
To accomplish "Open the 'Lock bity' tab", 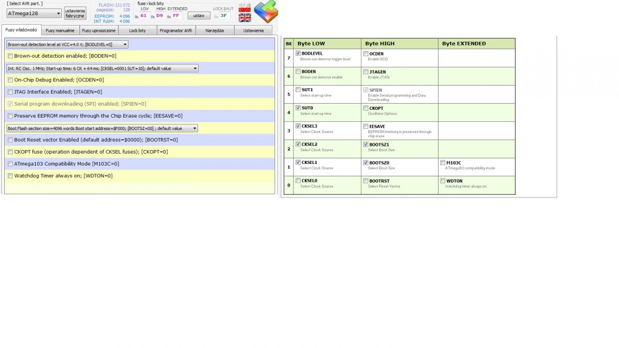I will (x=137, y=30).
